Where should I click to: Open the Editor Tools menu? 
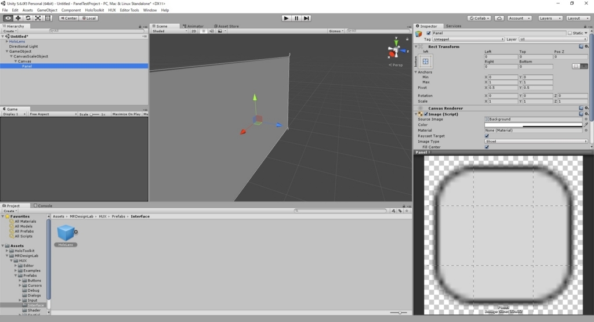pos(129,10)
